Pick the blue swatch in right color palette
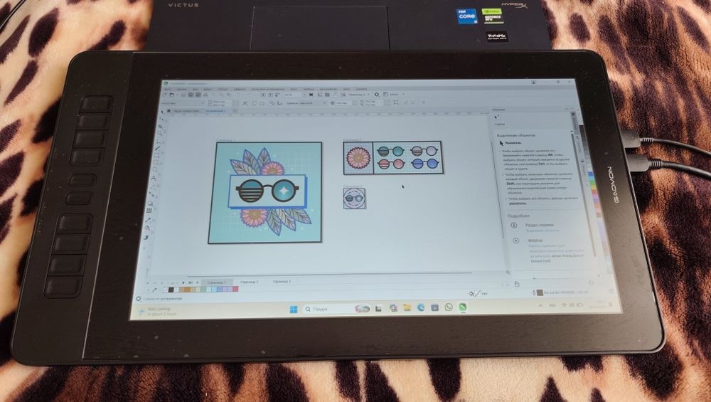This screenshot has width=711, height=402. tap(590, 174)
